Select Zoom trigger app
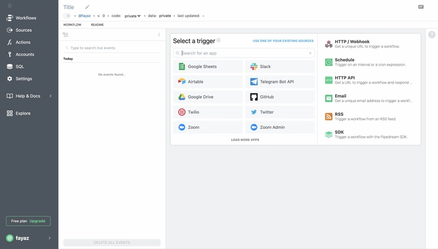438x249 pixels. (x=208, y=128)
